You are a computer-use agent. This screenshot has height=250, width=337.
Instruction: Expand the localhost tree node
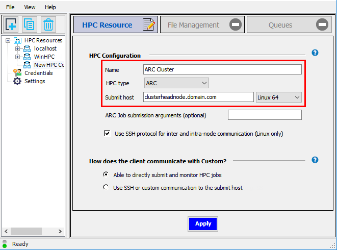(18, 48)
